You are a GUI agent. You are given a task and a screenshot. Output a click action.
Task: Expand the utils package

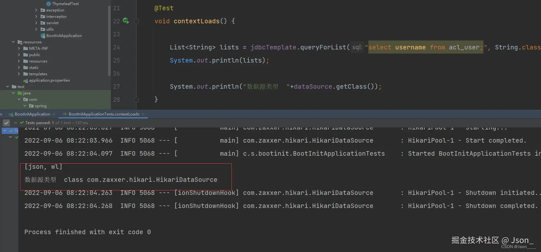[36, 29]
